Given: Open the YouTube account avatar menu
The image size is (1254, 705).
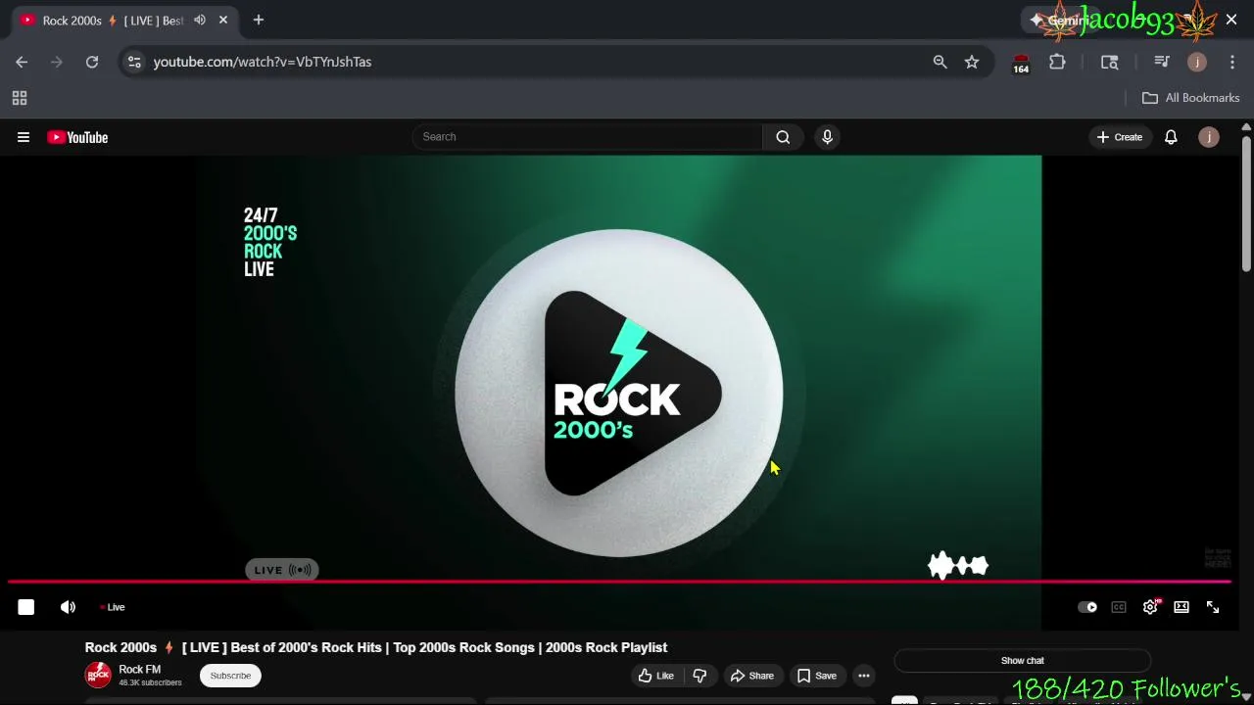Looking at the screenshot, I should click(x=1209, y=137).
